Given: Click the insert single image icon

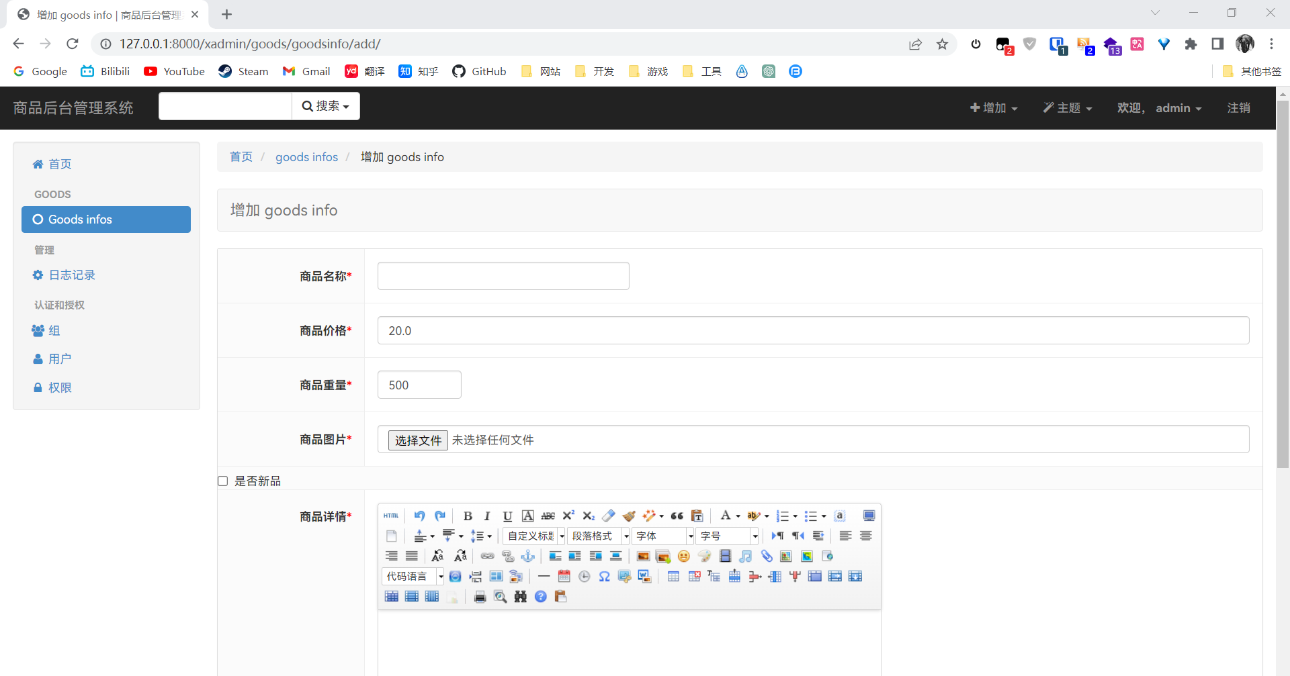Looking at the screenshot, I should click(643, 556).
